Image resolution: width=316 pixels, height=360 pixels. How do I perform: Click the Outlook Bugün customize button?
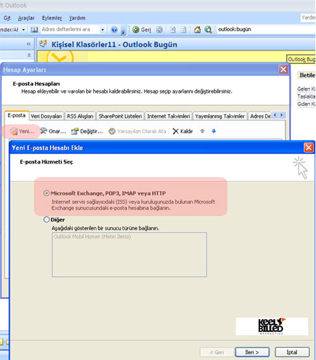(x=301, y=59)
